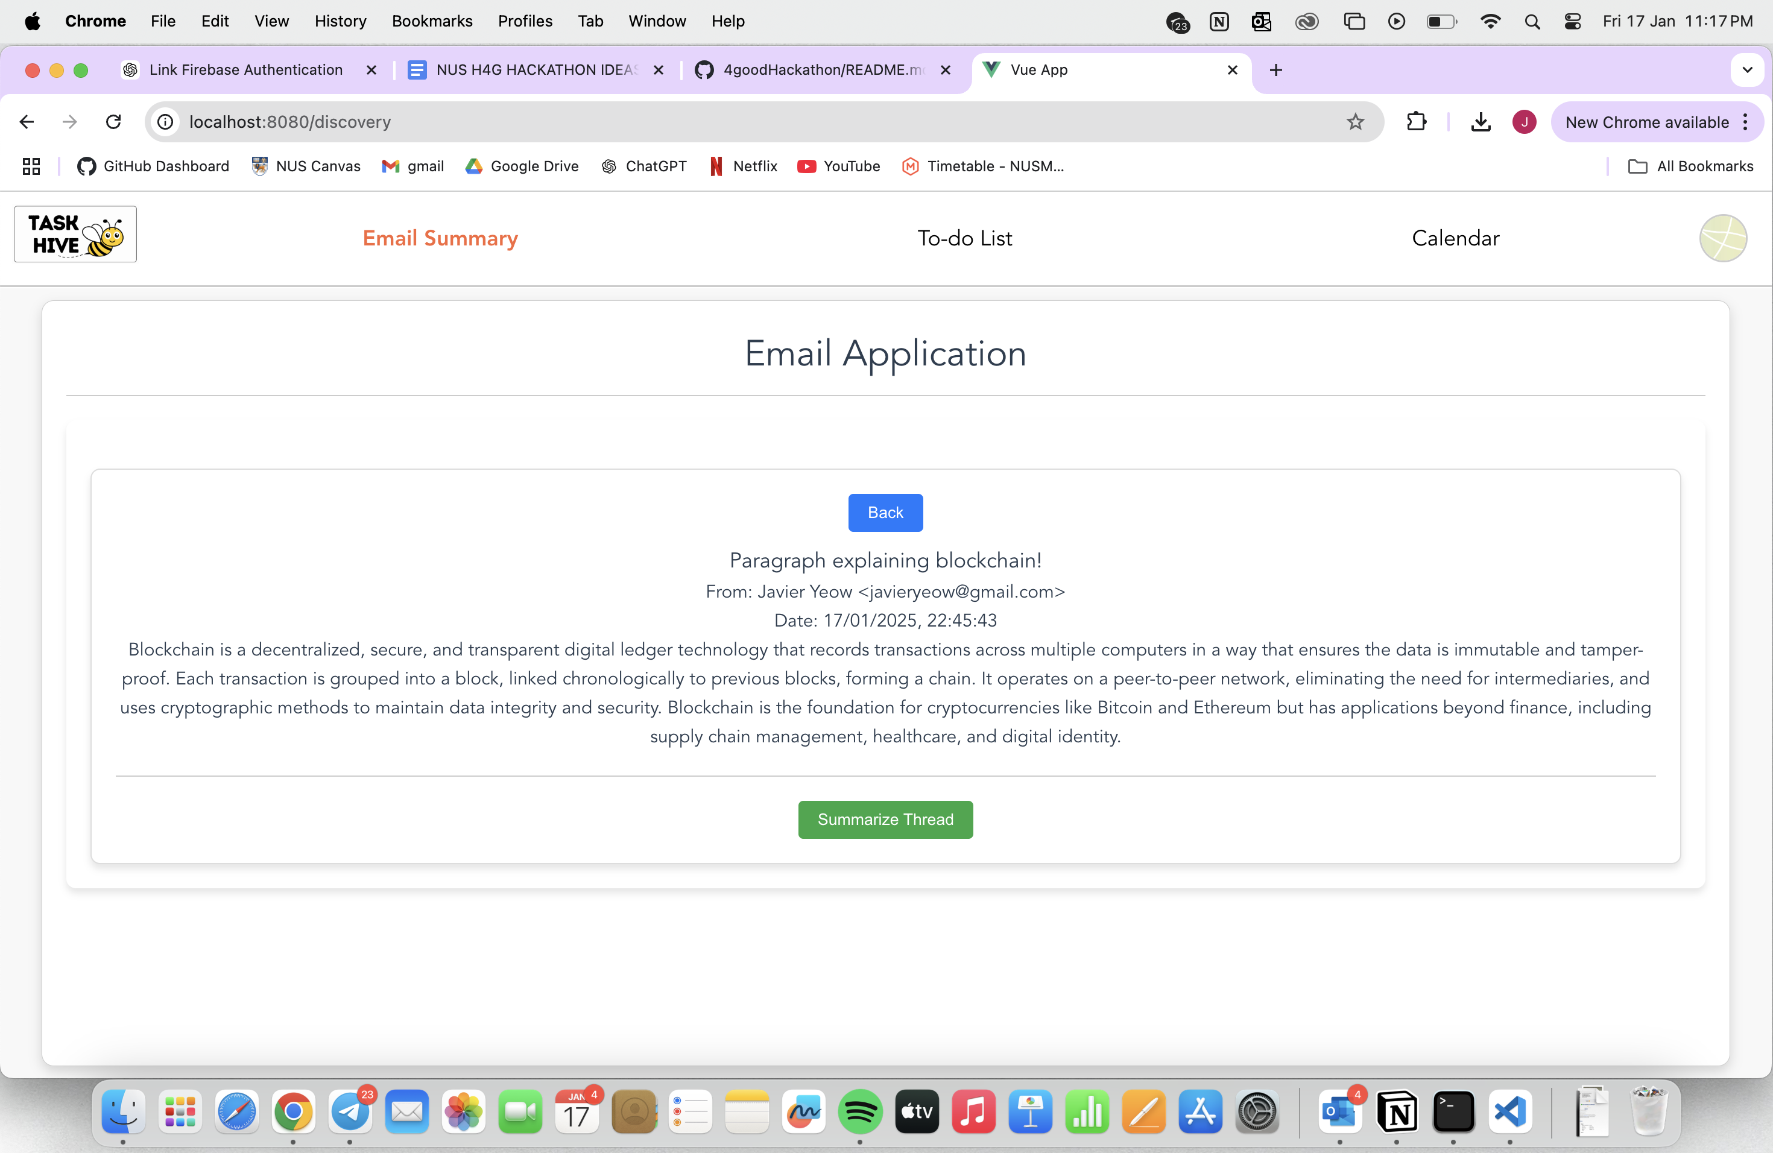
Task: Open Visual Studio Code in dock
Action: [1509, 1112]
